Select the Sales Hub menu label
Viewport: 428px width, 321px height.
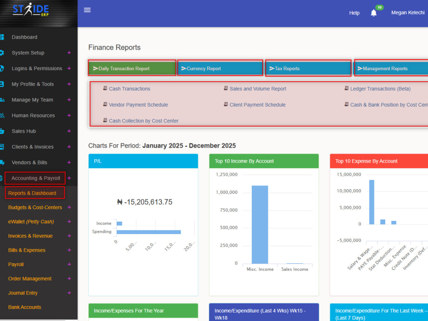pos(24,131)
